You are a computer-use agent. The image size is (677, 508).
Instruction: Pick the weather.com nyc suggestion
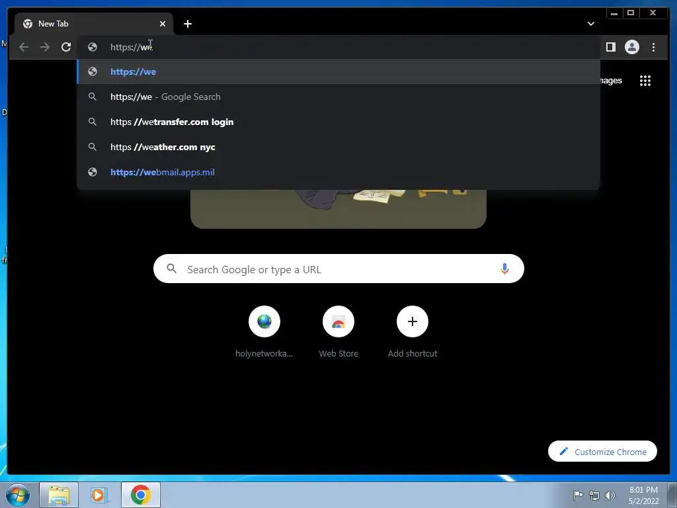[x=338, y=147]
